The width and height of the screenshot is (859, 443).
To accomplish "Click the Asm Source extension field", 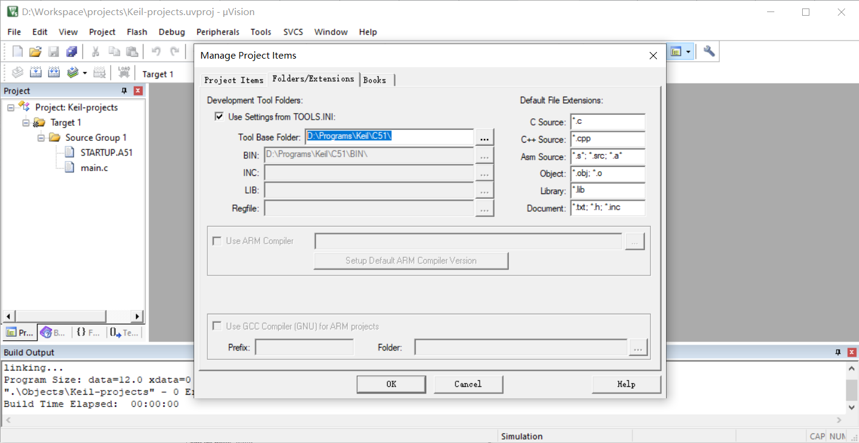I will 607,157.
